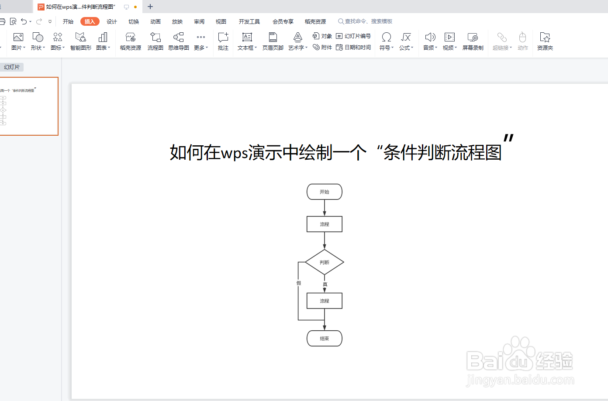Attach a file with 附件
608x401 pixels.
pos(322,47)
